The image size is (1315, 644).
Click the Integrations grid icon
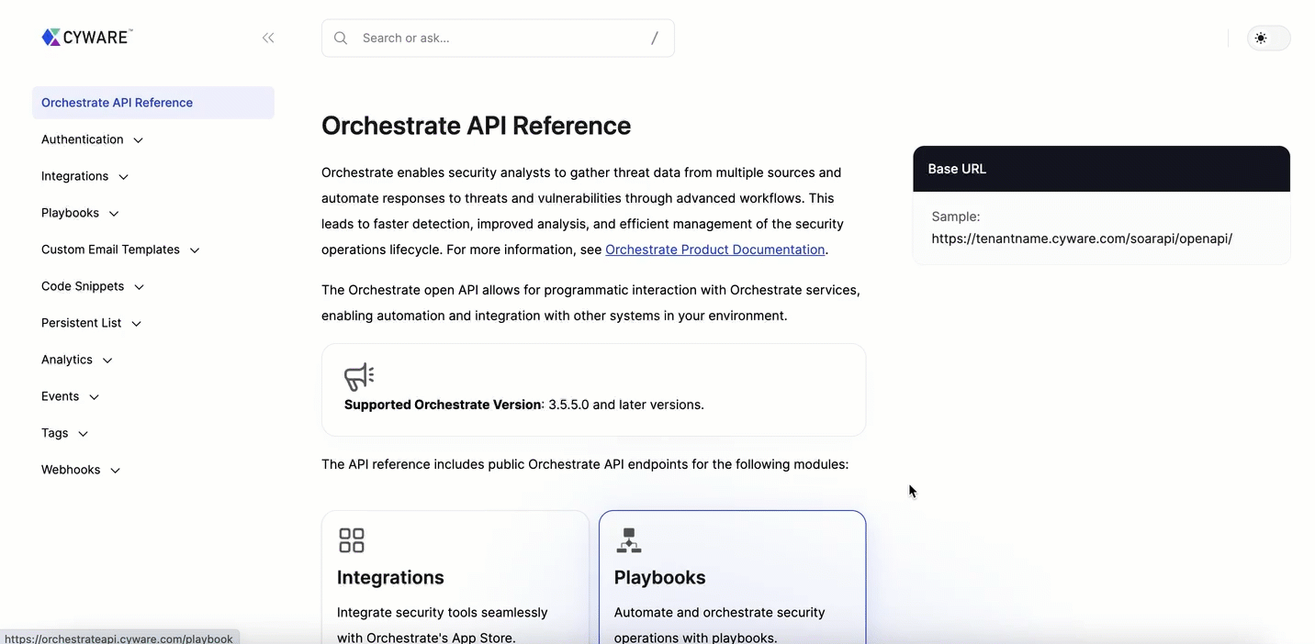click(x=352, y=540)
